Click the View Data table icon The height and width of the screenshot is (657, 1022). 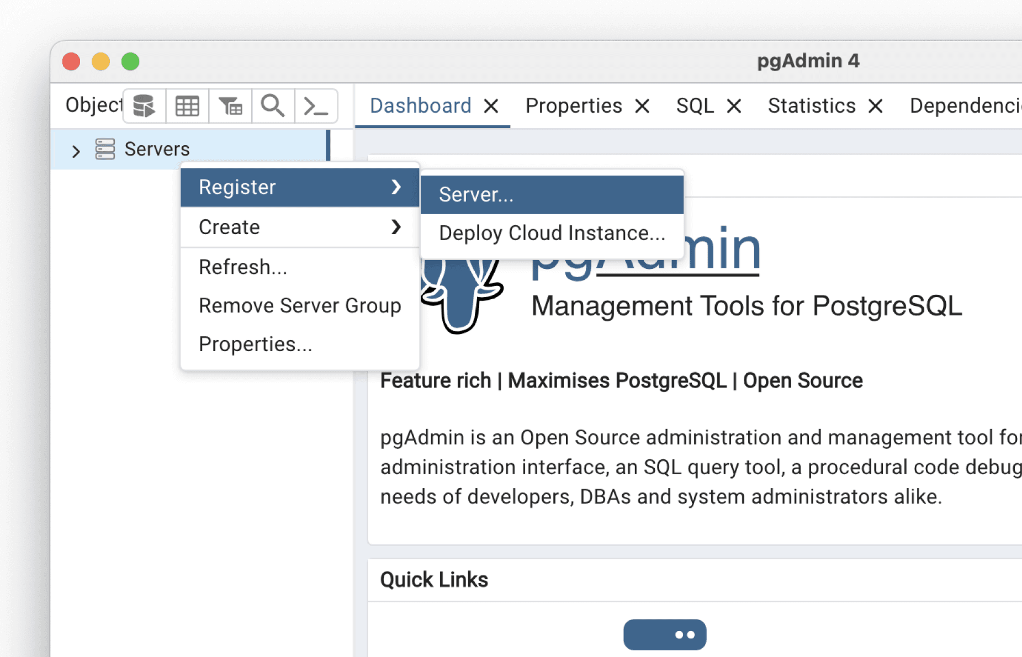coord(187,105)
